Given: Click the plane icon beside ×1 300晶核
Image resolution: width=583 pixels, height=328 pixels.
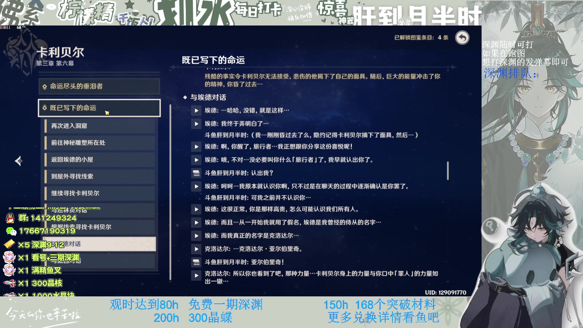Looking at the screenshot, I should click(x=9, y=283).
